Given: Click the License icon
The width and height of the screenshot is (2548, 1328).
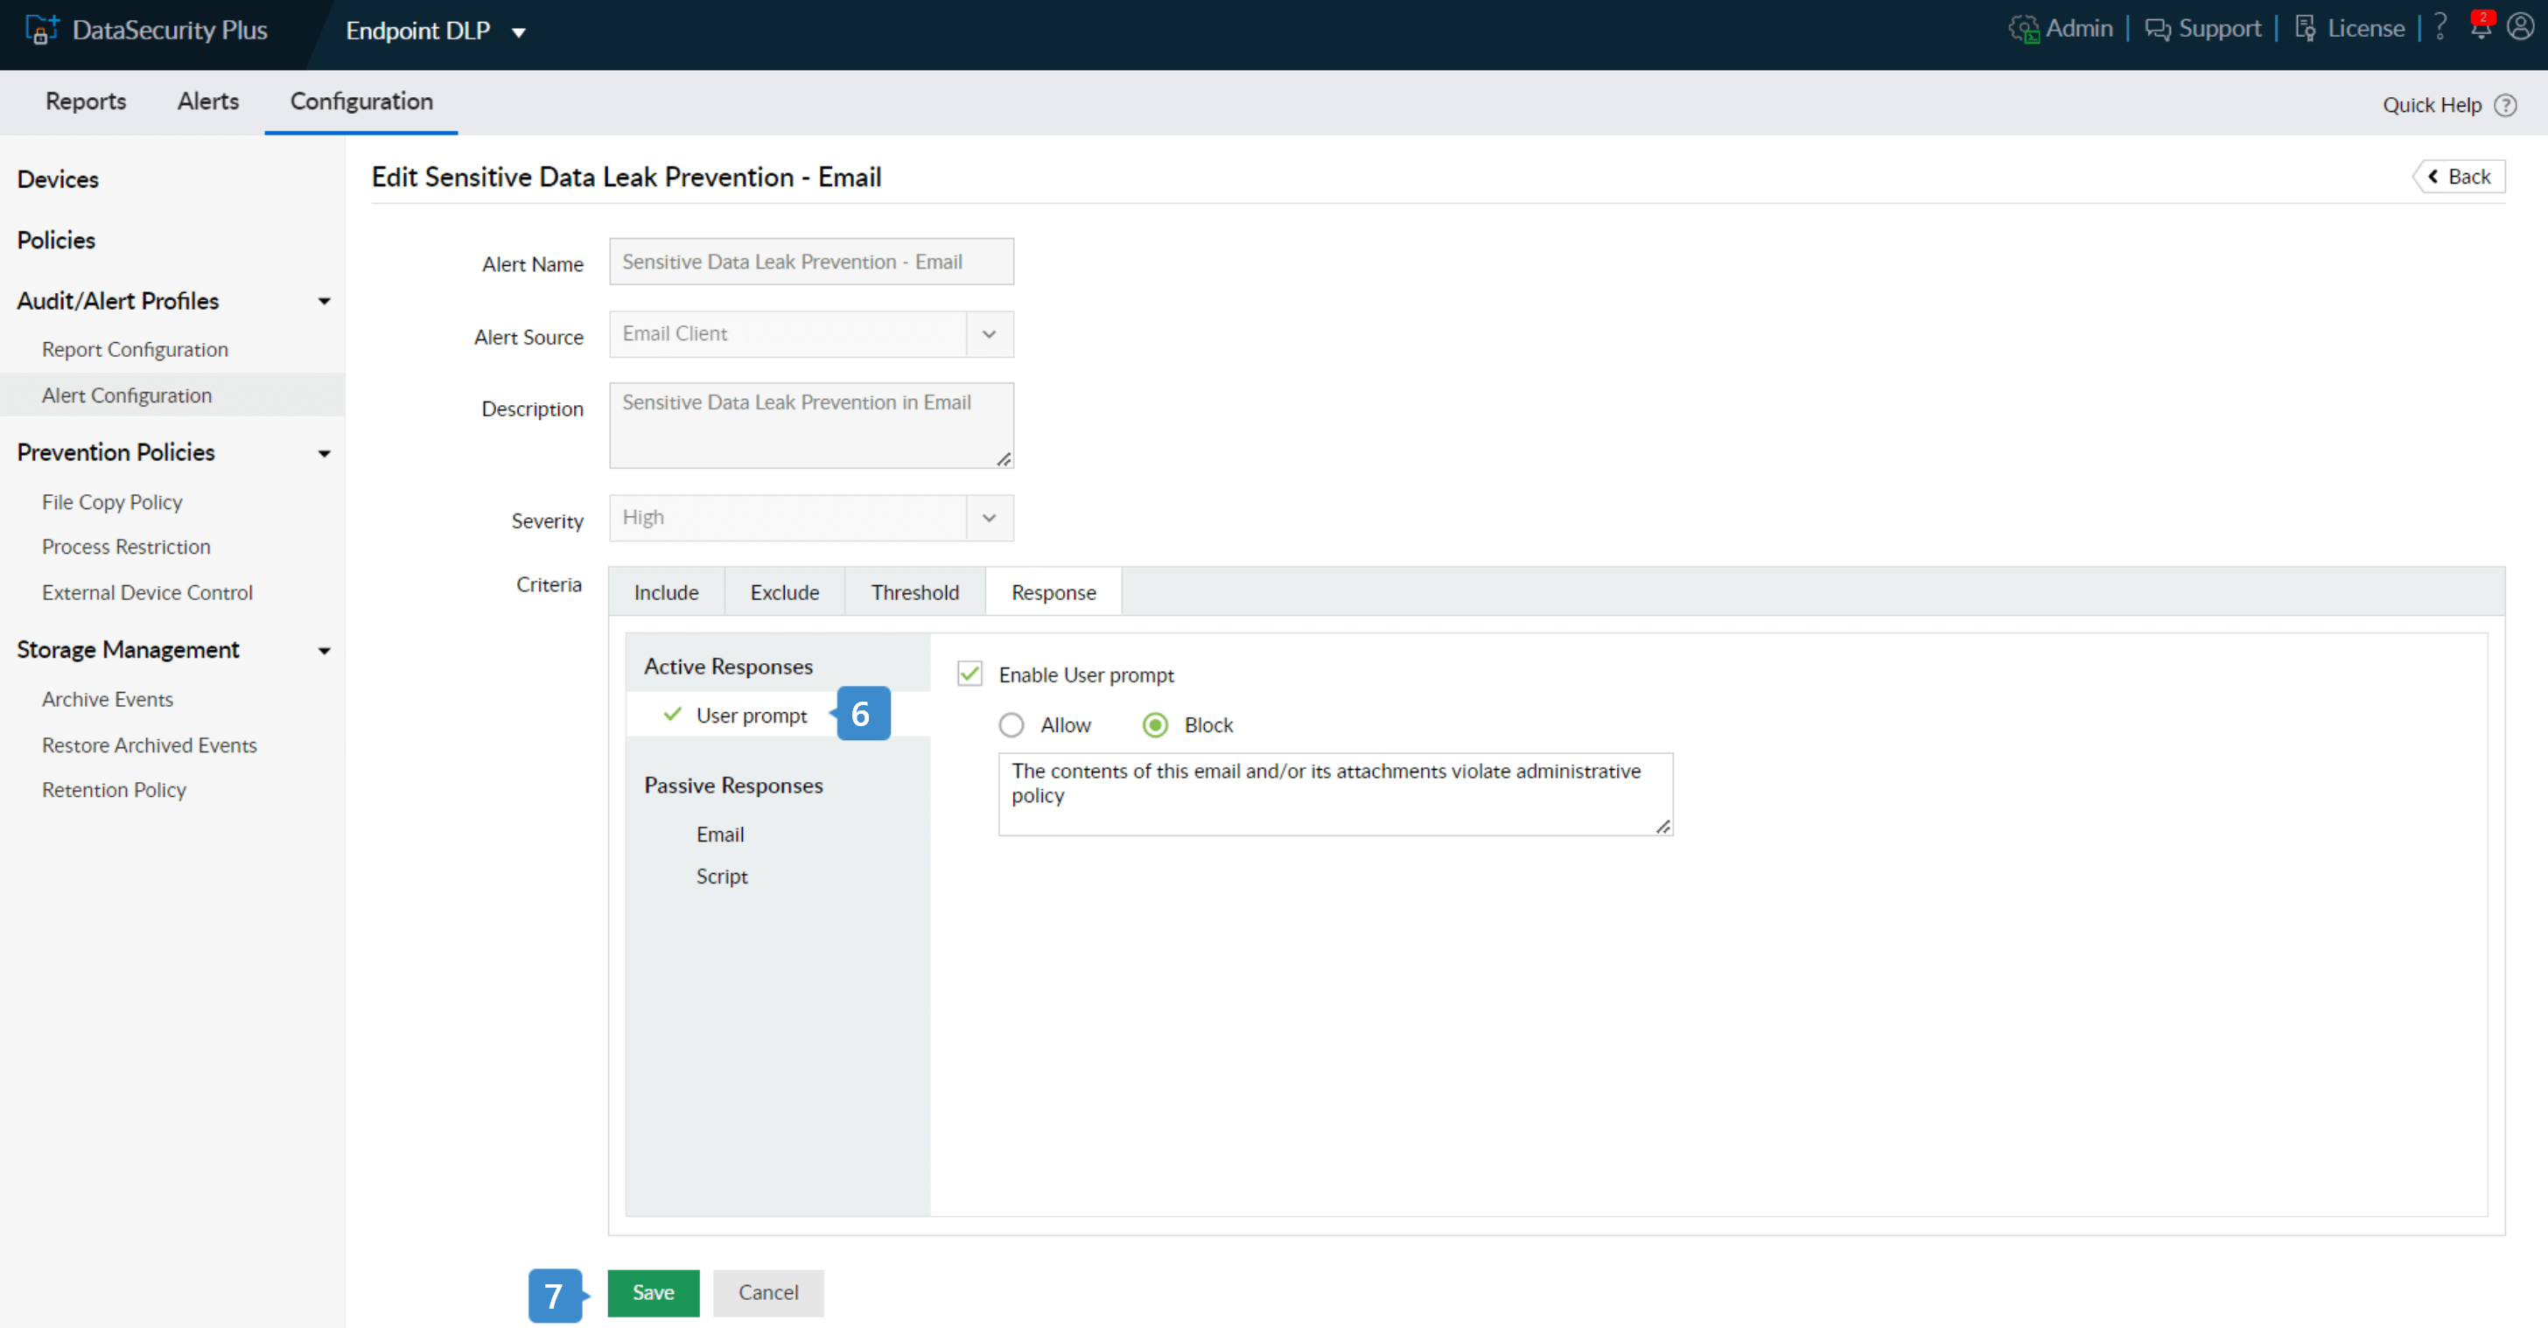Looking at the screenshot, I should (x=2306, y=29).
